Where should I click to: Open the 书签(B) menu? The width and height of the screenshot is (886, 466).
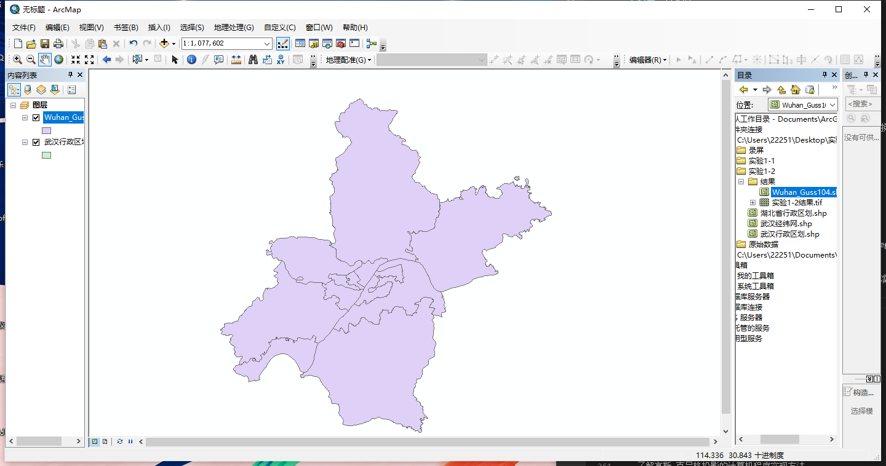(x=126, y=28)
